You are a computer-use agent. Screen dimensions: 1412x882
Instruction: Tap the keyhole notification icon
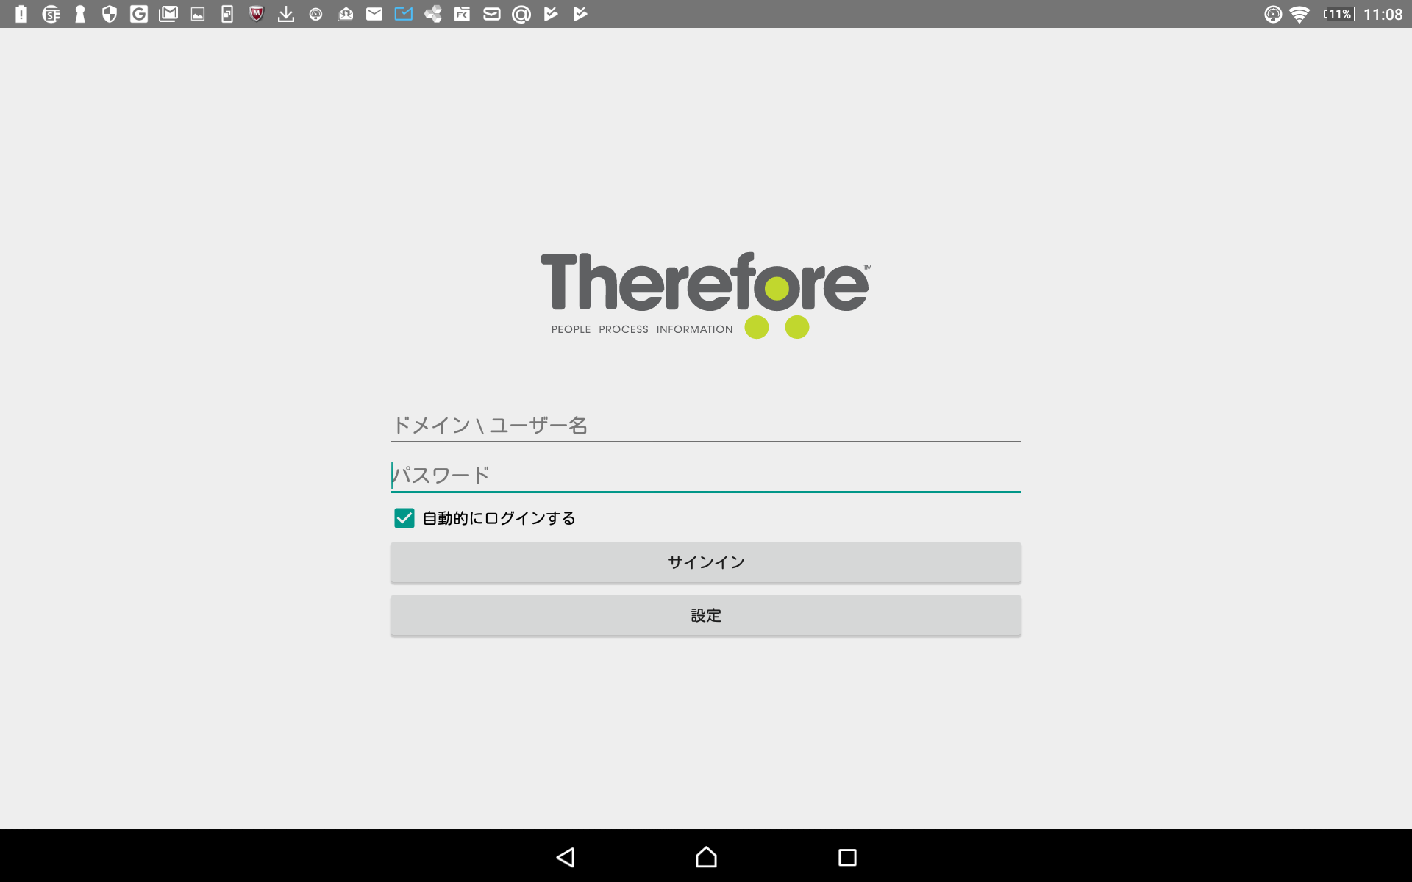click(x=80, y=14)
